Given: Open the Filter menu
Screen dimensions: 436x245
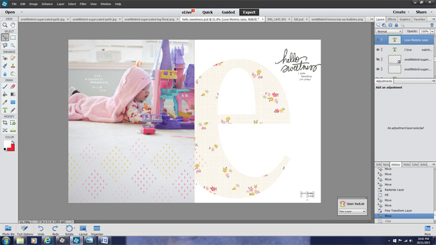Looking at the screenshot, I should 83,4.
